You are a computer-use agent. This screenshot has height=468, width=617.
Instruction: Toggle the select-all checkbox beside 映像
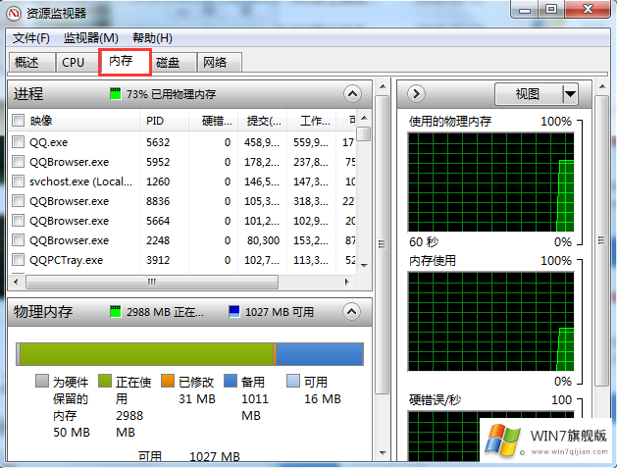click(x=18, y=121)
